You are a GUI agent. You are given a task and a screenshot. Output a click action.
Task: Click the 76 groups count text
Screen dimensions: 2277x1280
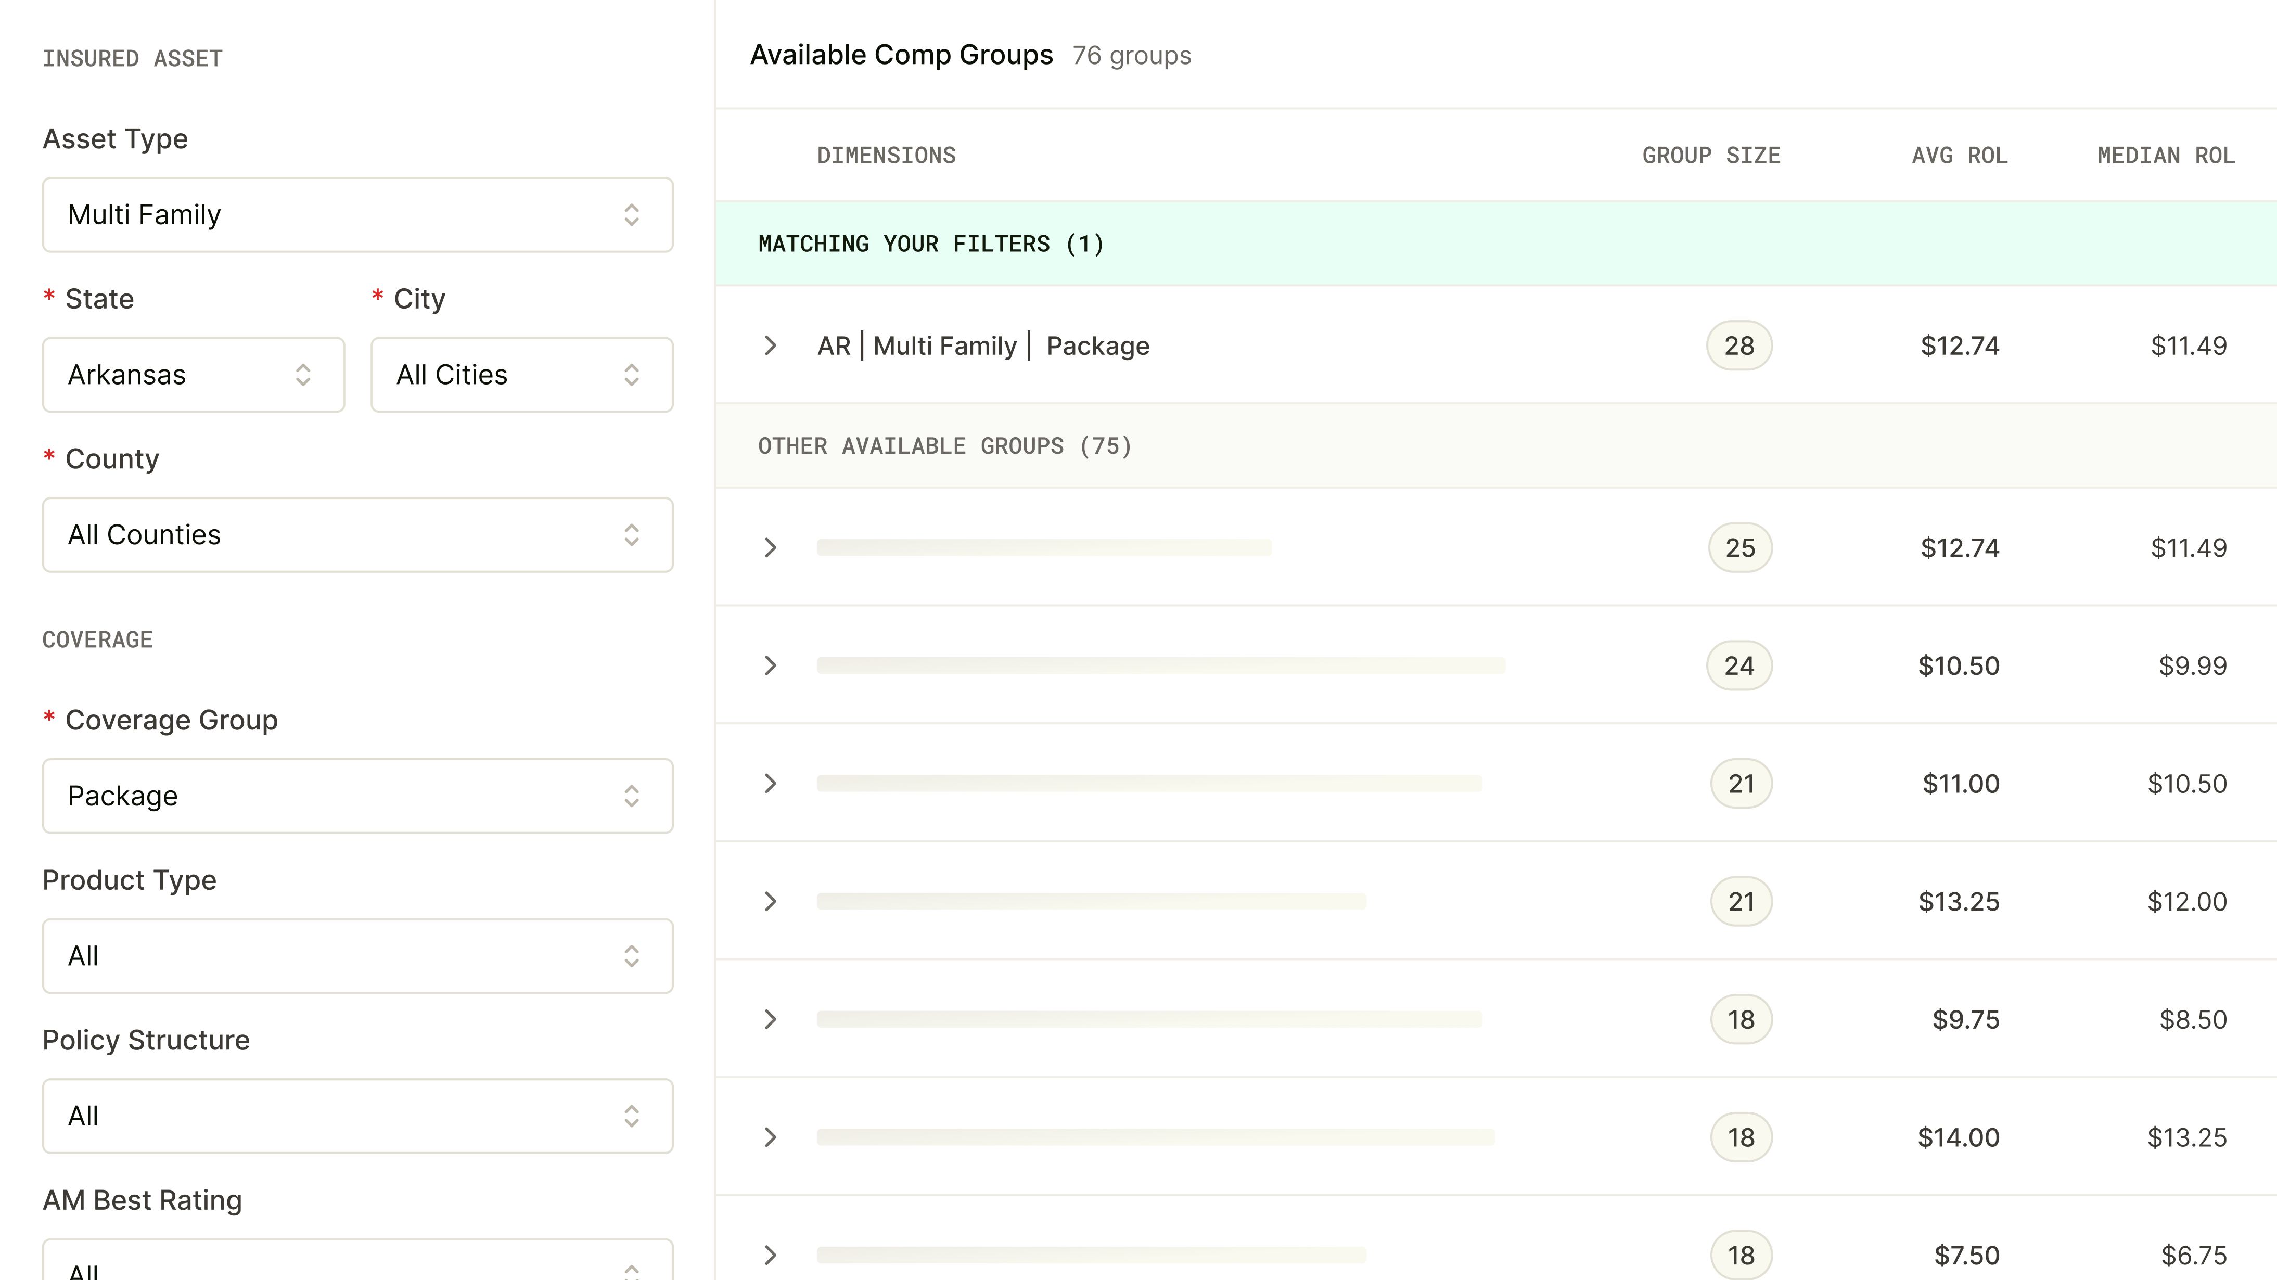[x=1131, y=56]
